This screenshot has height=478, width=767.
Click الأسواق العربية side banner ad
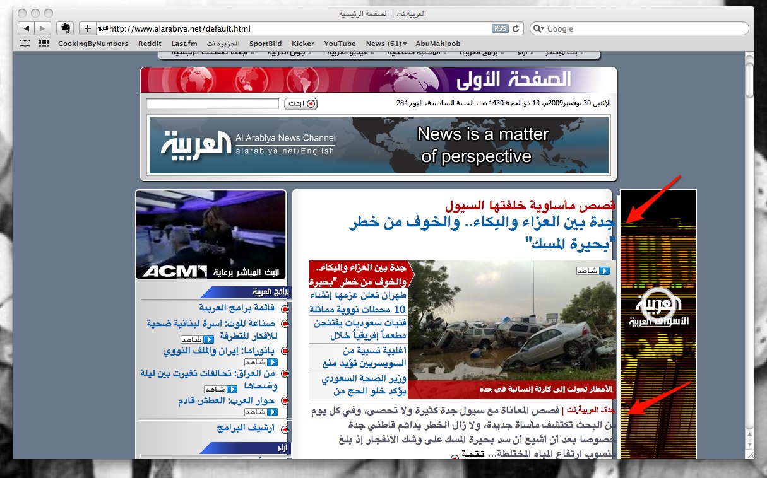click(x=658, y=324)
